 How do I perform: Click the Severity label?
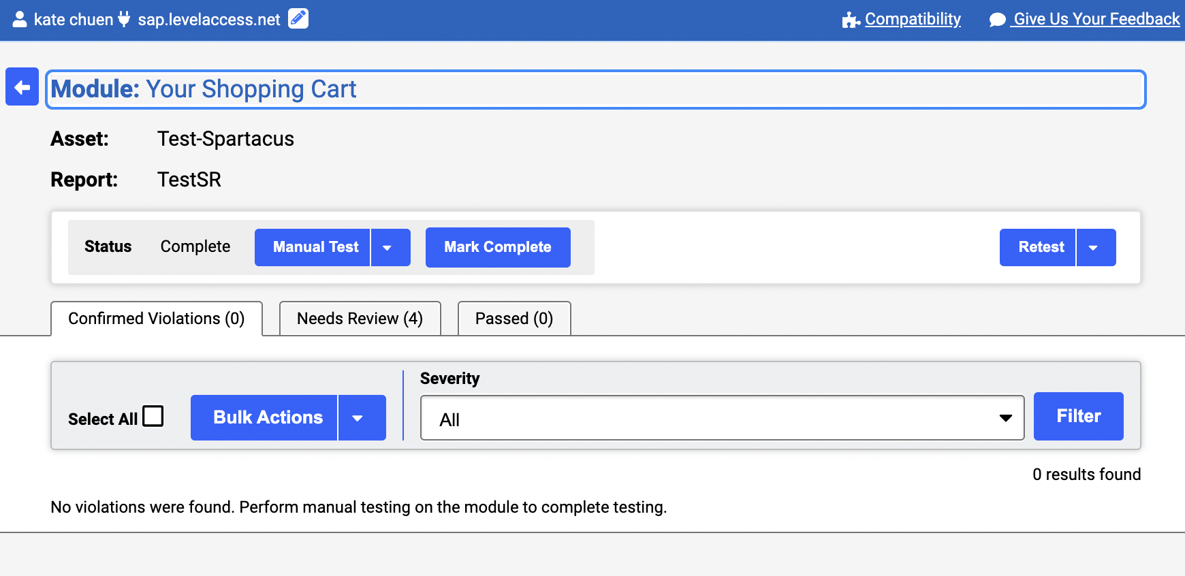pyautogui.click(x=449, y=379)
